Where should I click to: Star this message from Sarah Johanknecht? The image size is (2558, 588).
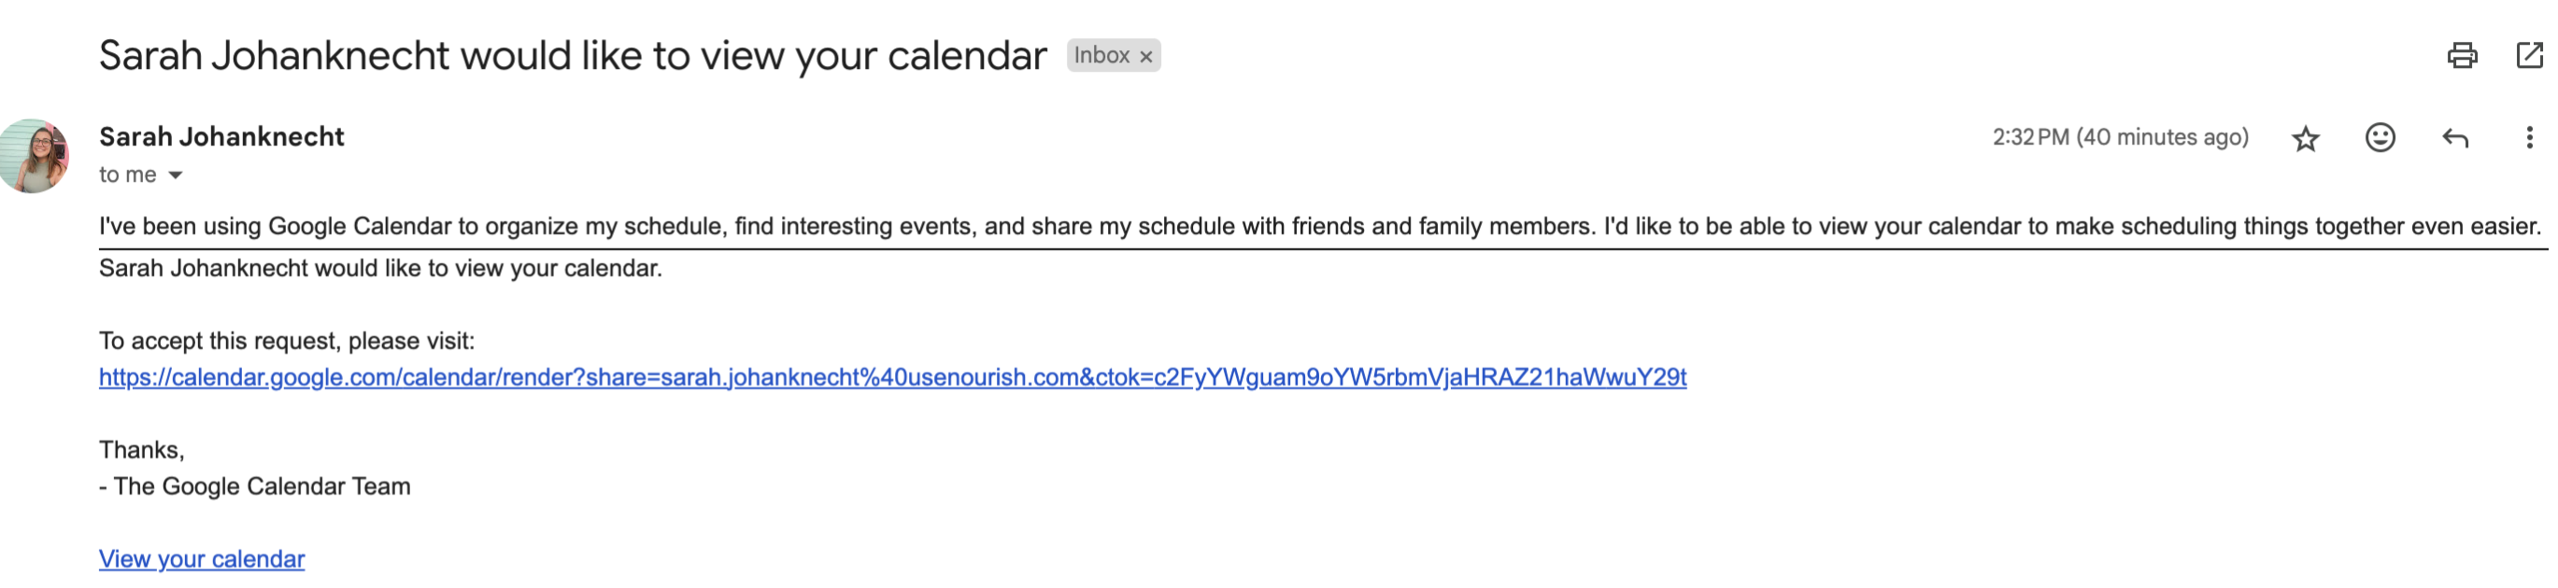click(2305, 138)
